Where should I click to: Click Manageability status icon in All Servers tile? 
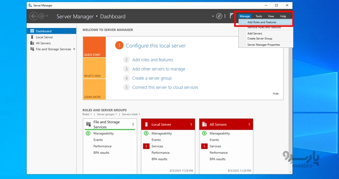pos(204,133)
